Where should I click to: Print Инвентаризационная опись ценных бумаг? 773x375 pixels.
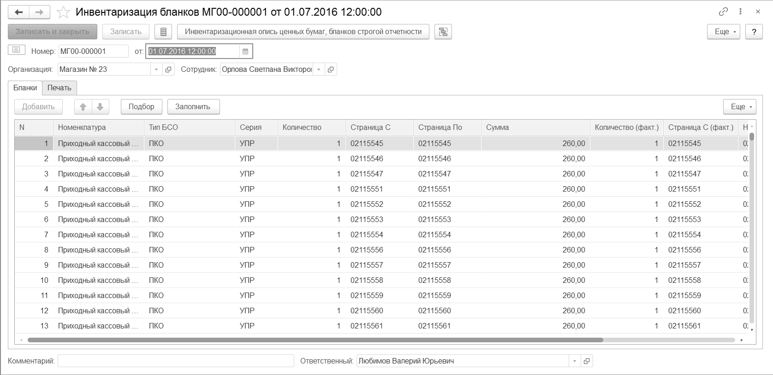[x=303, y=32]
